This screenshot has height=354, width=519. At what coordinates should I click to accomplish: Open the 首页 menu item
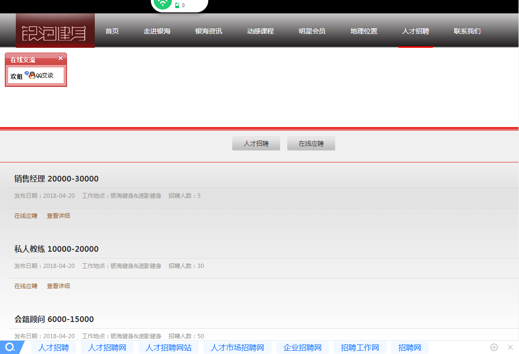[x=112, y=31]
